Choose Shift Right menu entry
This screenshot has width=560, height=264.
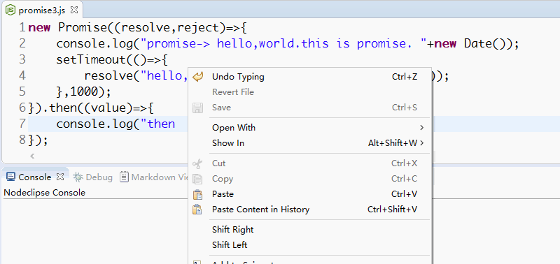click(x=232, y=230)
